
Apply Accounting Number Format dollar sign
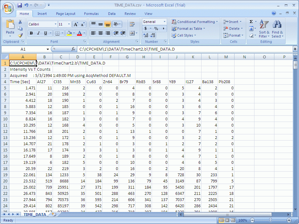145,29
